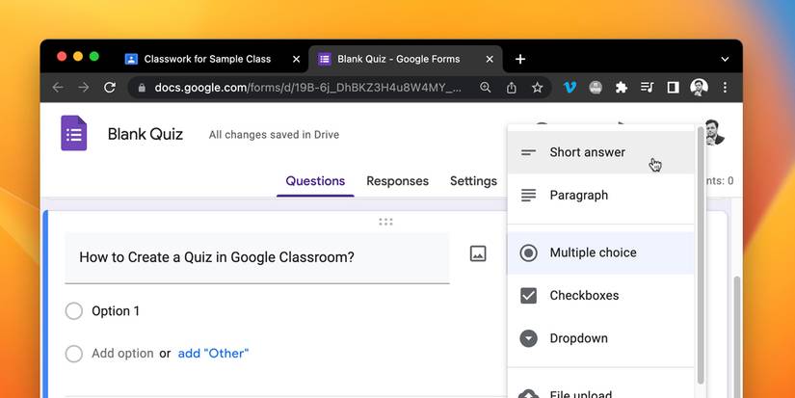This screenshot has width=795, height=398.
Task: Open the tab search chevron in the tab strip
Action: click(725, 59)
